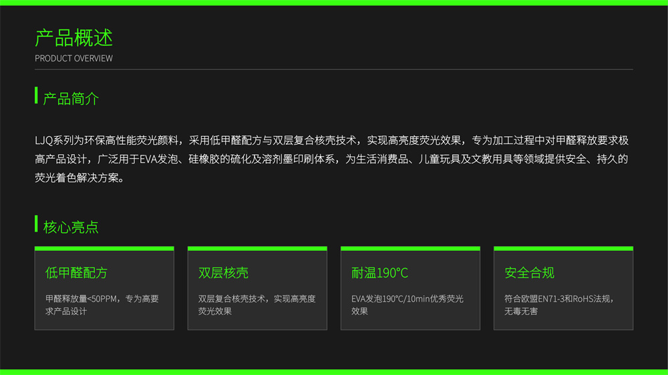Image resolution: width=668 pixels, height=375 pixels.
Task: Select the PRODUCT OVERVIEW subtitle
Action: pyautogui.click(x=73, y=58)
